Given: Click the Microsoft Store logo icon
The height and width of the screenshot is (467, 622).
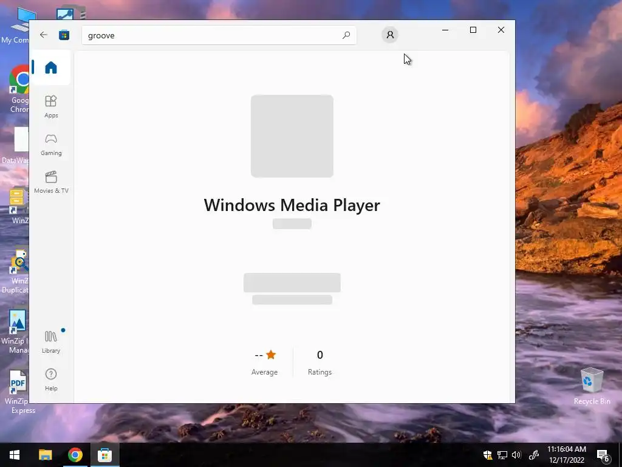Looking at the screenshot, I should [64, 35].
